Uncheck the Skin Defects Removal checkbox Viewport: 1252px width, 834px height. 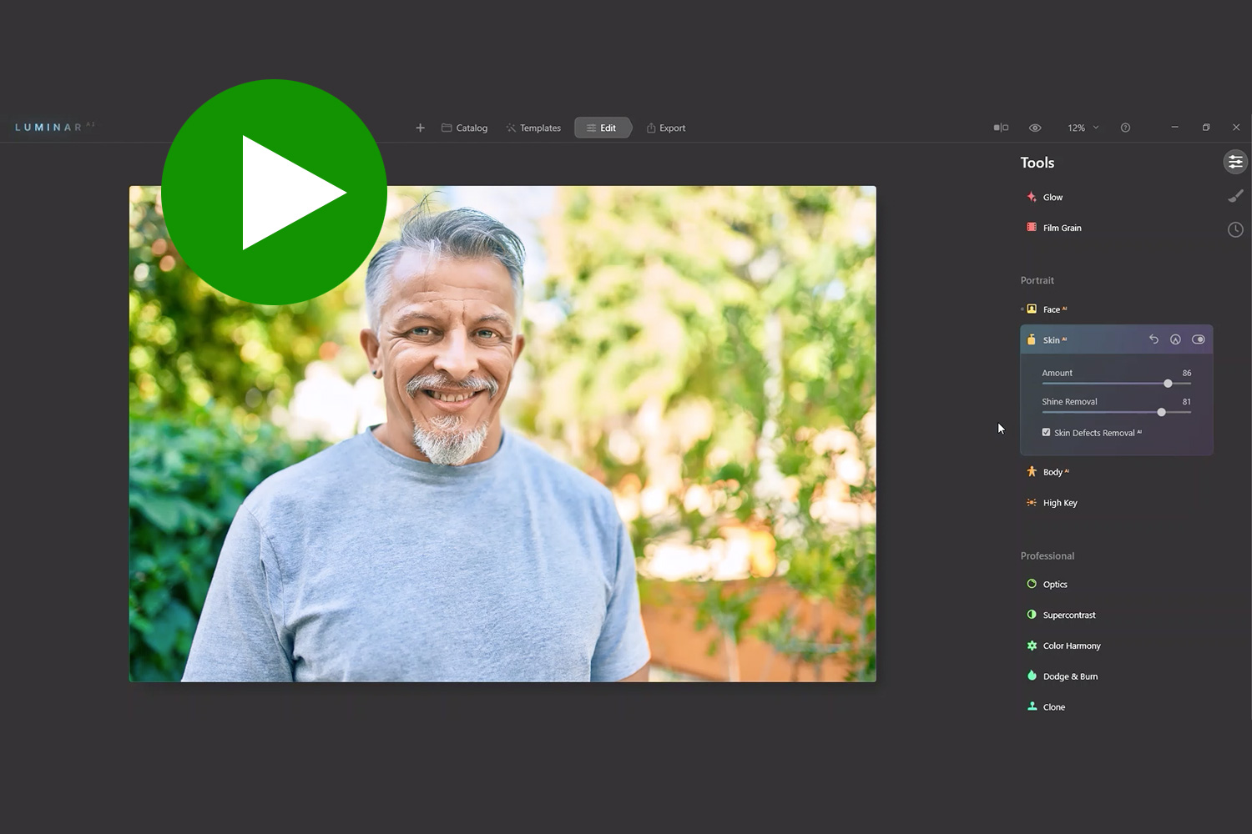point(1046,432)
